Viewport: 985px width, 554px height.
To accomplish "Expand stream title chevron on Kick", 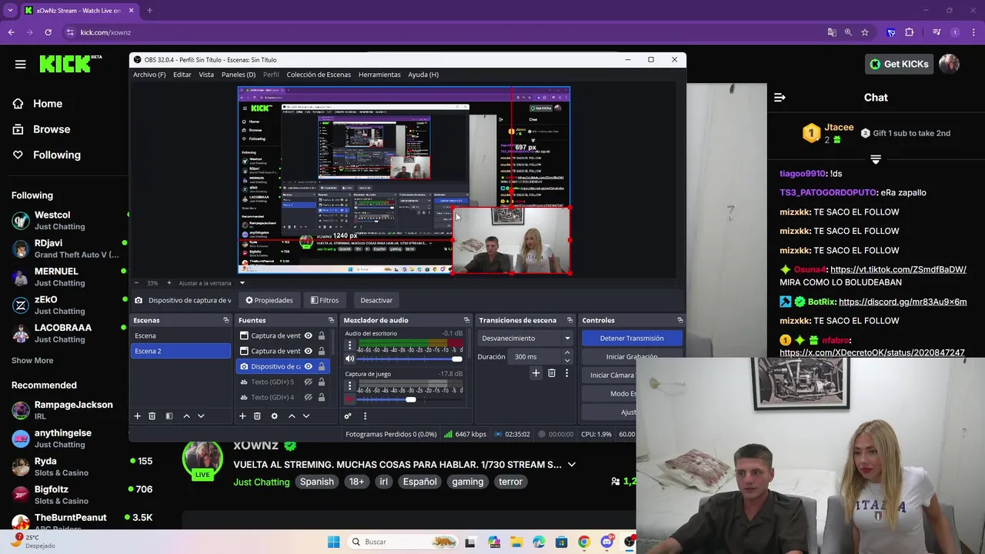I will [x=571, y=465].
